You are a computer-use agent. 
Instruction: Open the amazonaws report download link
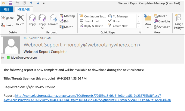(88, 96)
